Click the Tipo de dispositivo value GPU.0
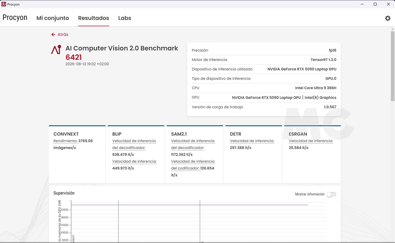This screenshot has width=395, height=243. click(x=331, y=78)
